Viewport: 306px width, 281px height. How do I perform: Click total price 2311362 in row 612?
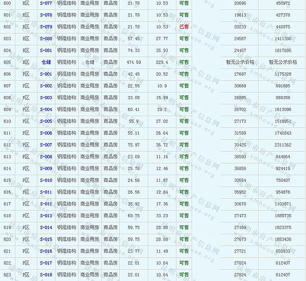point(283,145)
